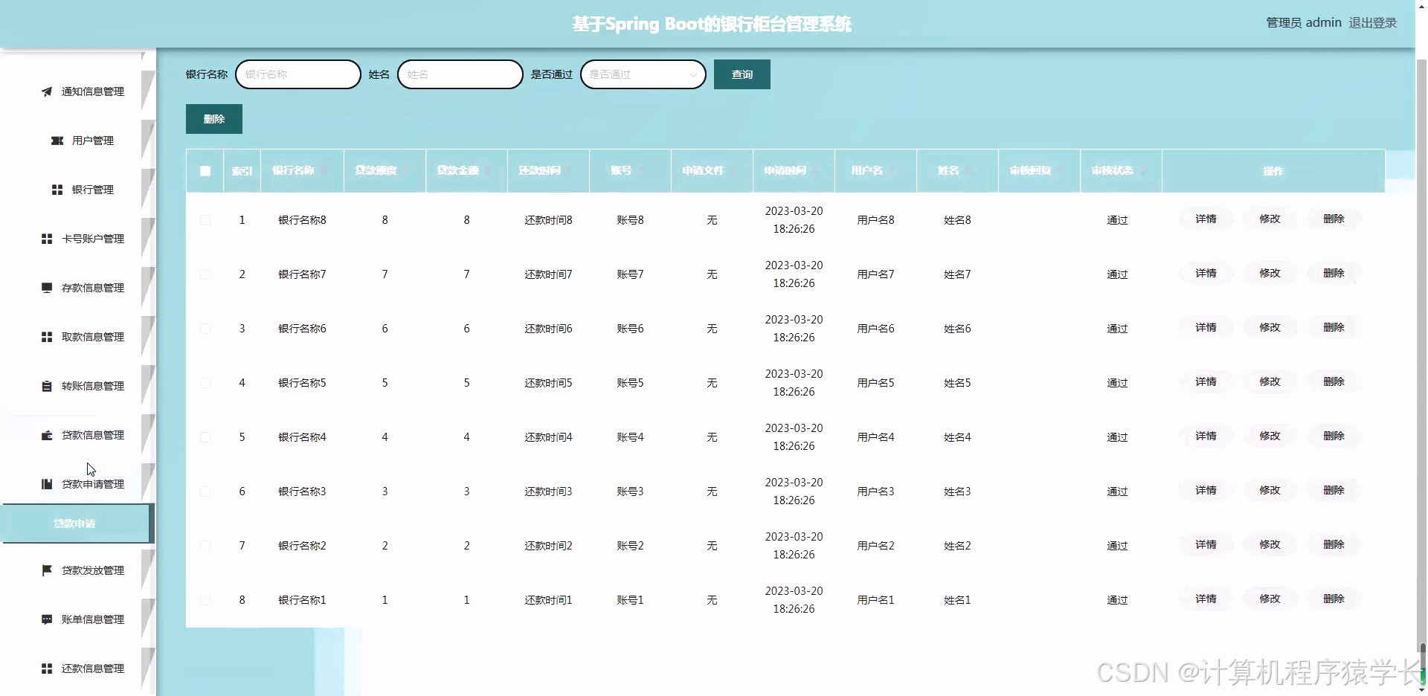Tick the checkbox for row 银行名称8
This screenshot has width=1428, height=696.
pos(205,220)
